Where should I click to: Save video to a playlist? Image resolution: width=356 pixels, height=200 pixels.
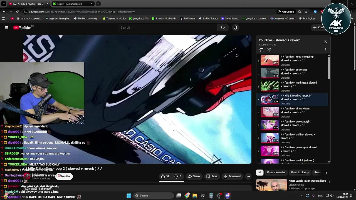coord(212,176)
